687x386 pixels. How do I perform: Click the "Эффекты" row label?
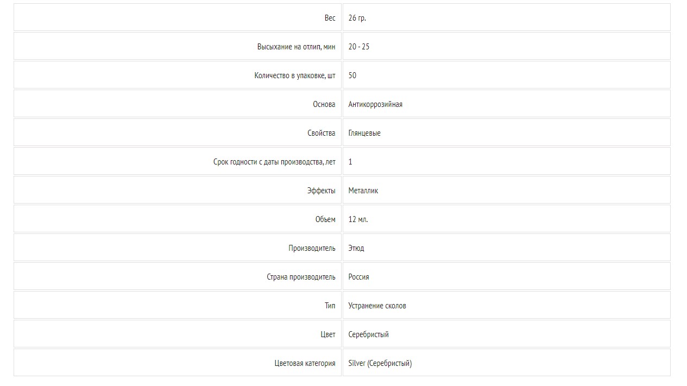321,191
